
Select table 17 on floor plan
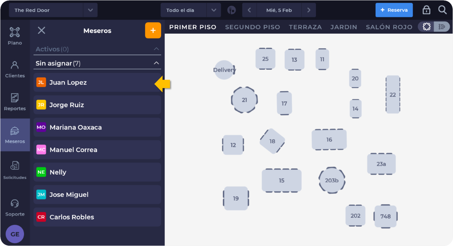coord(284,103)
